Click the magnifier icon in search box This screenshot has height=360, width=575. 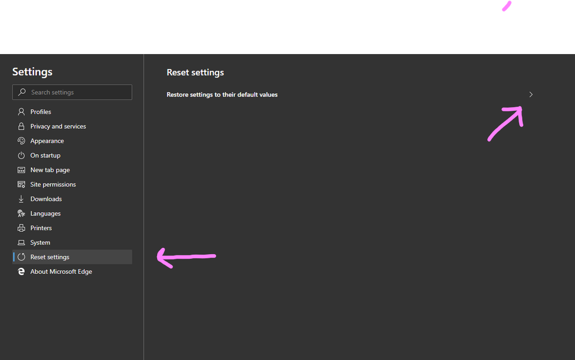pos(22,92)
